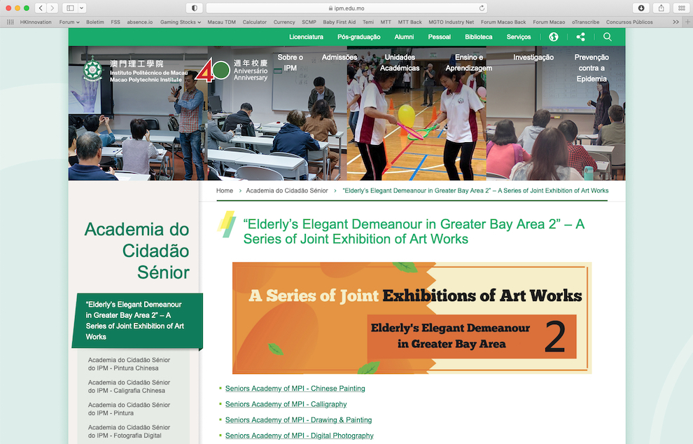This screenshot has height=444, width=693.
Task: Open sidebar item Pintura Chinesa
Action: [x=129, y=364]
